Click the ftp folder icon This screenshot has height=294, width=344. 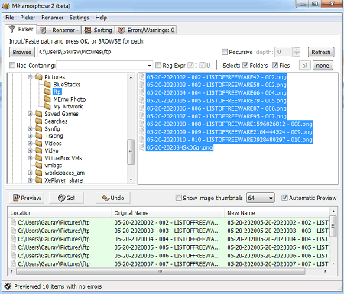tap(47, 92)
